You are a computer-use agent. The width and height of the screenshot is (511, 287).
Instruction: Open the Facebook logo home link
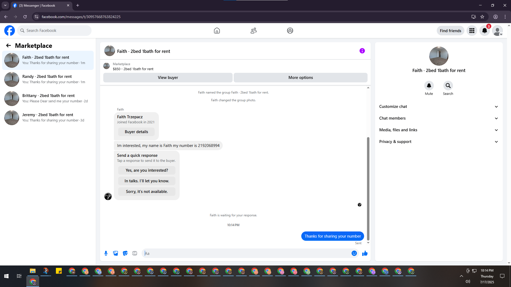coord(10,31)
